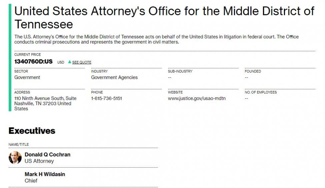Click the USD currency label
325x188 pixels.
(61, 62)
